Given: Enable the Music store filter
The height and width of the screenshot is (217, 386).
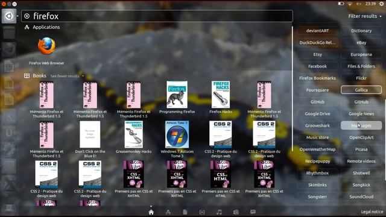Looking at the screenshot, I should pyautogui.click(x=317, y=137).
